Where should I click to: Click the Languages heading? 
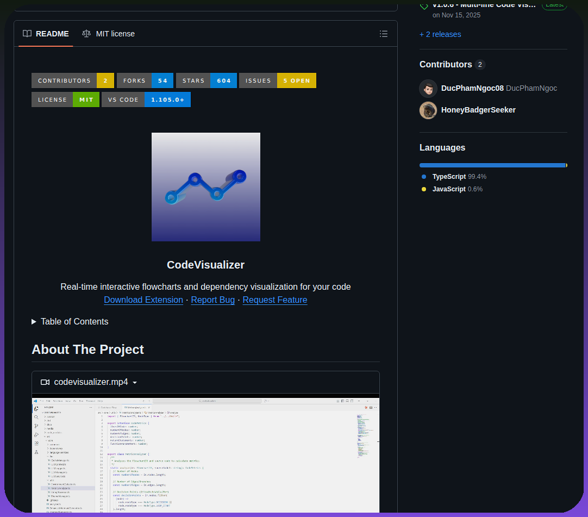[x=442, y=147]
